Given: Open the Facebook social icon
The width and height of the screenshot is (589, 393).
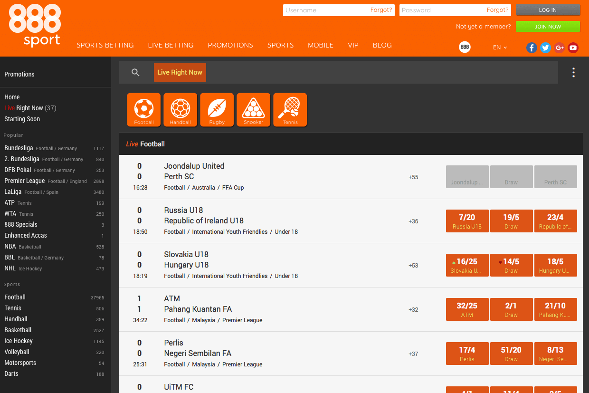Looking at the screenshot, I should (x=532, y=48).
